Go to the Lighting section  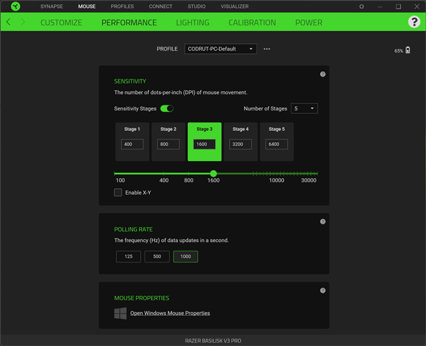pyautogui.click(x=193, y=22)
